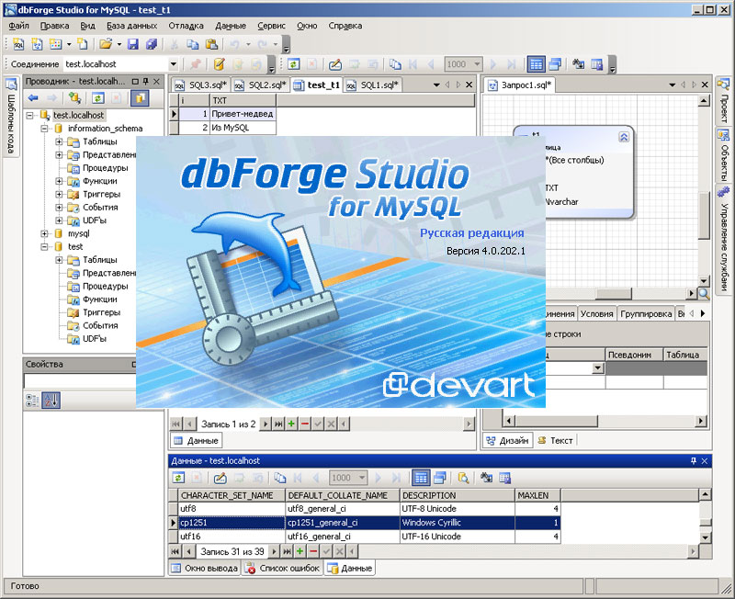Open the Соединение connection dropdown
The height and width of the screenshot is (599, 735).
(x=173, y=64)
